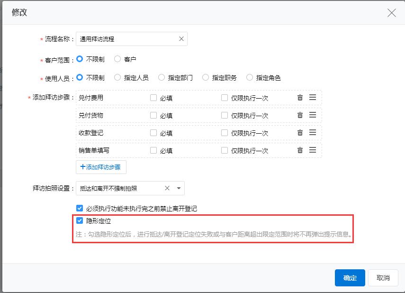Clear the 拜访拍照设置 selection with X
This screenshot has width=405, height=293.
[x=167, y=188]
